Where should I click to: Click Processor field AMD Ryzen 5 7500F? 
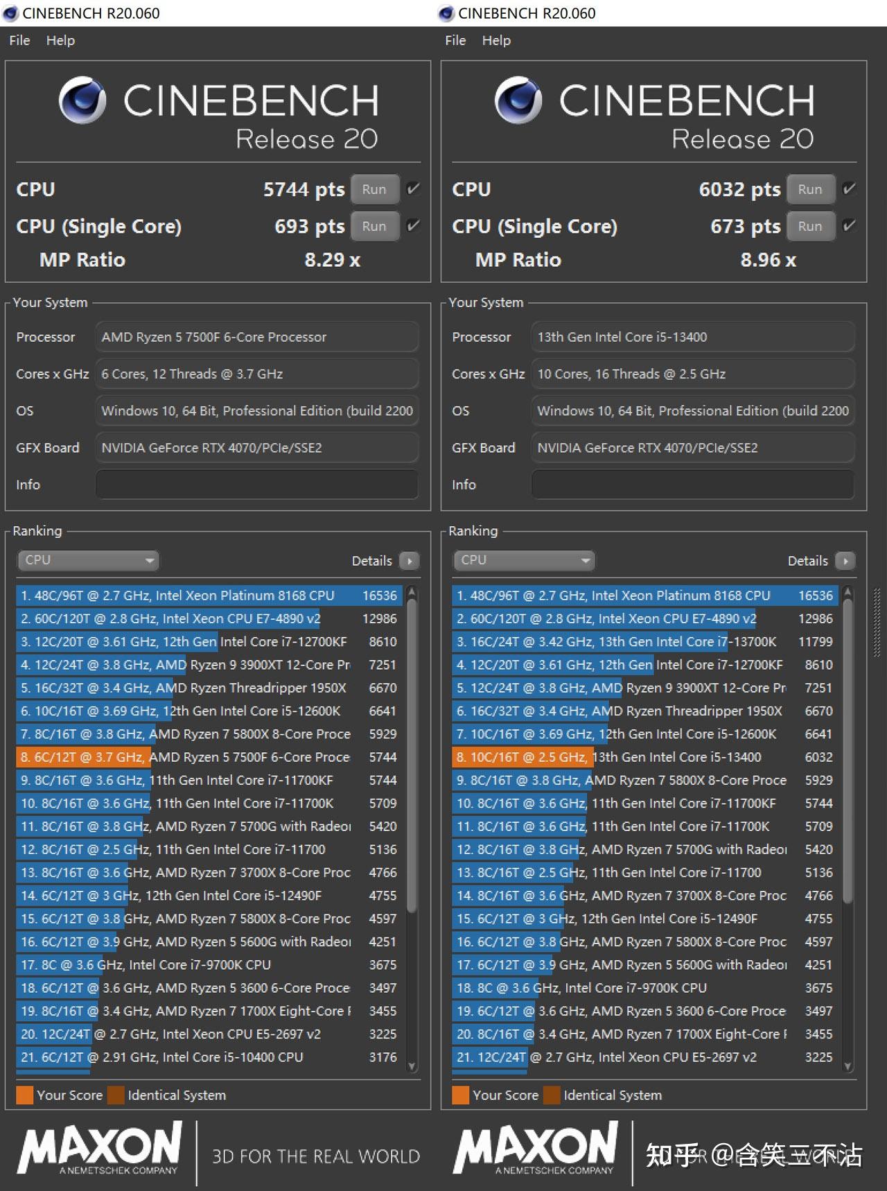(x=257, y=337)
